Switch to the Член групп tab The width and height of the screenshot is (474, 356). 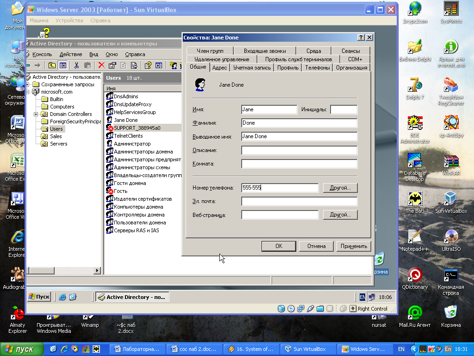tap(210, 51)
